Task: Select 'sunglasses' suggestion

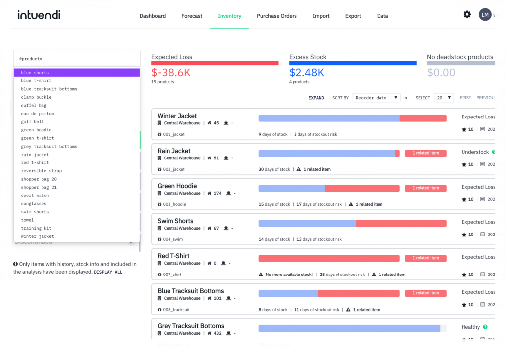Action: pyautogui.click(x=77, y=204)
